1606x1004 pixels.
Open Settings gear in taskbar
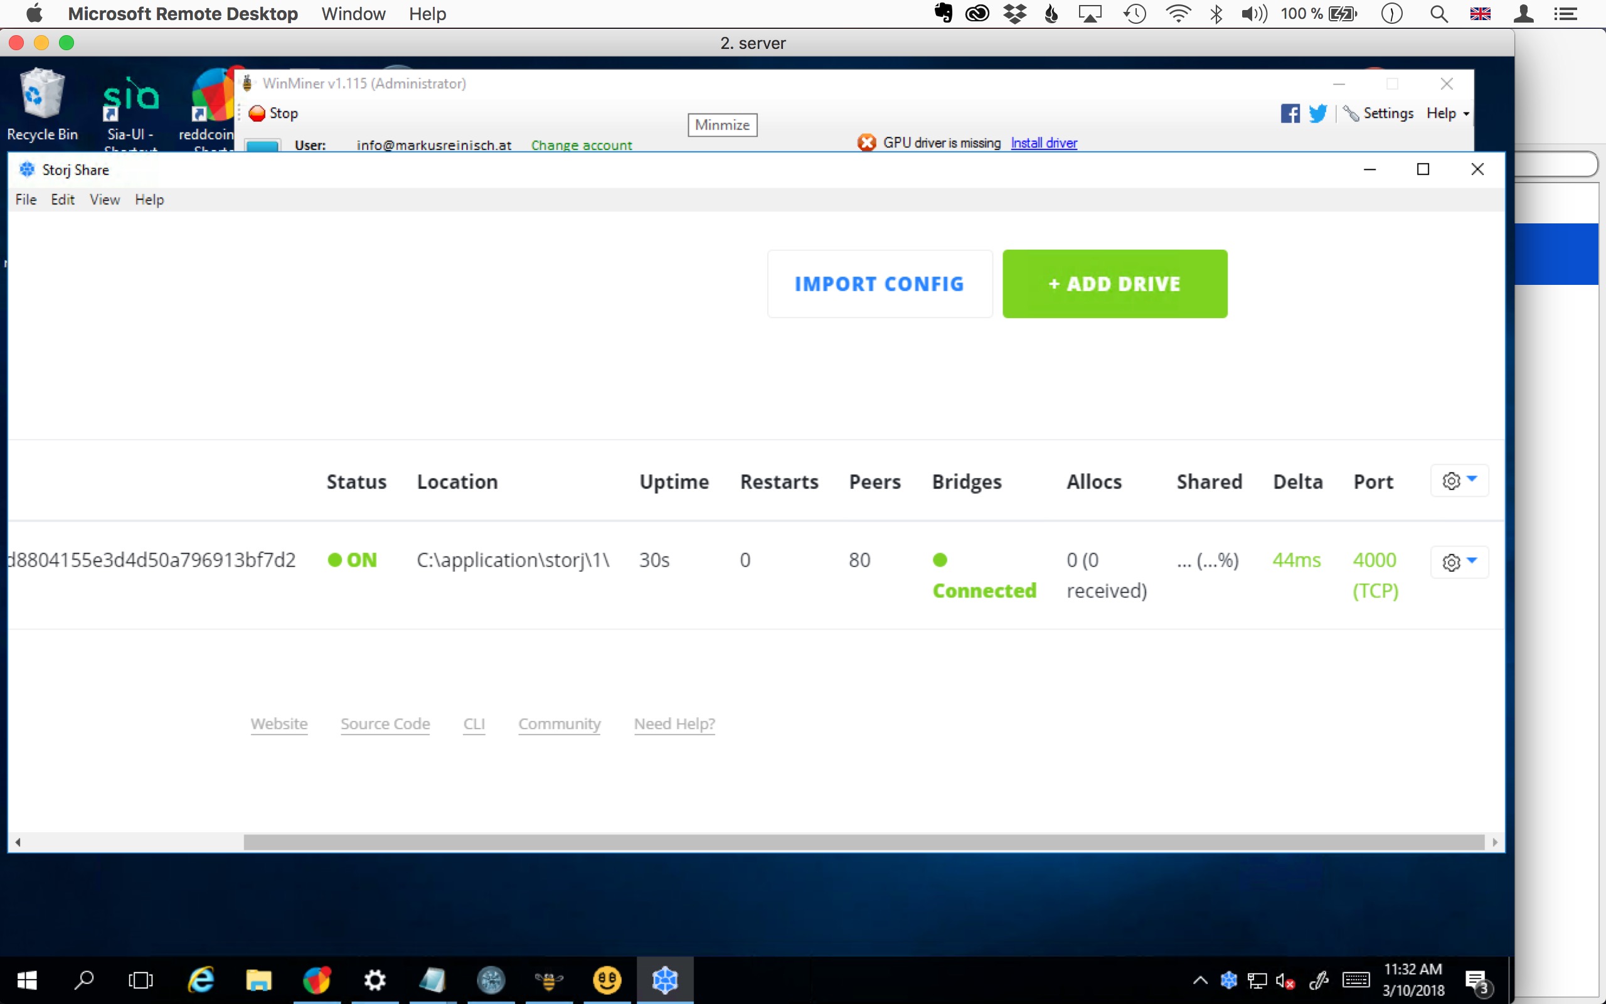375,980
